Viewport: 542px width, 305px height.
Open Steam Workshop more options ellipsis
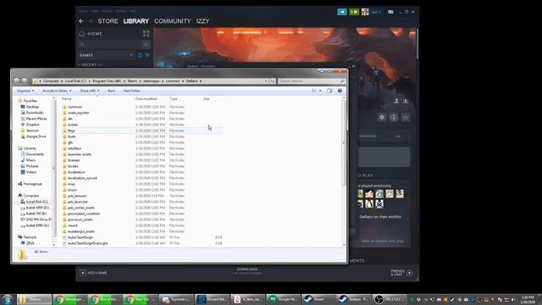coord(398,136)
